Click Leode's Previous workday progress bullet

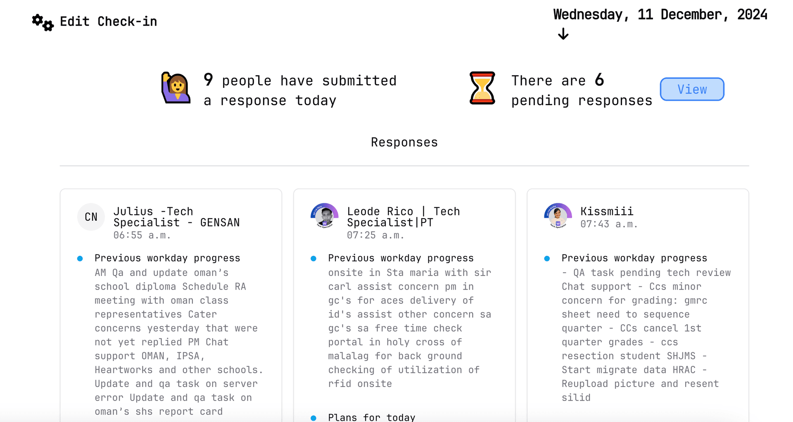point(313,259)
